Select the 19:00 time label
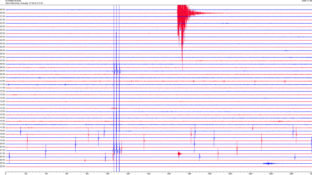Image resolution: width=312 pixels, height=175 pixels. [2, 137]
